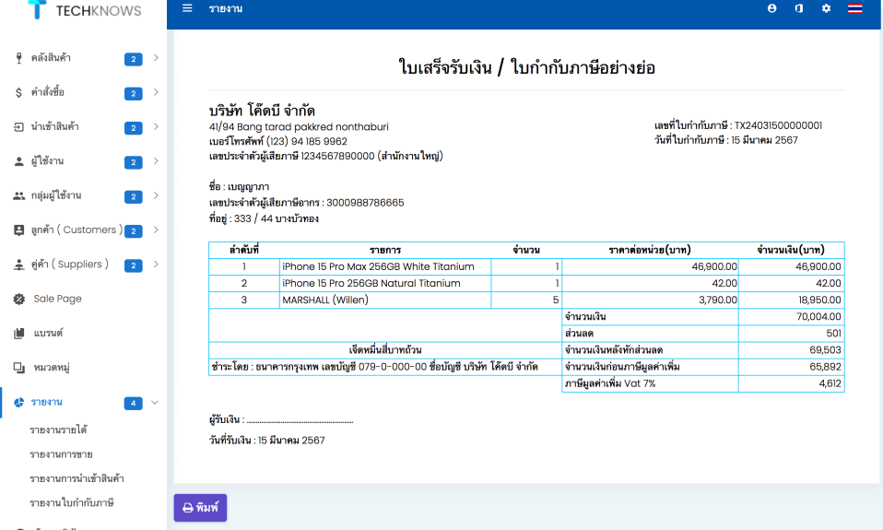This screenshot has width=883, height=530.
Task: Click the 69,503 after-discount value
Action: 791,349
